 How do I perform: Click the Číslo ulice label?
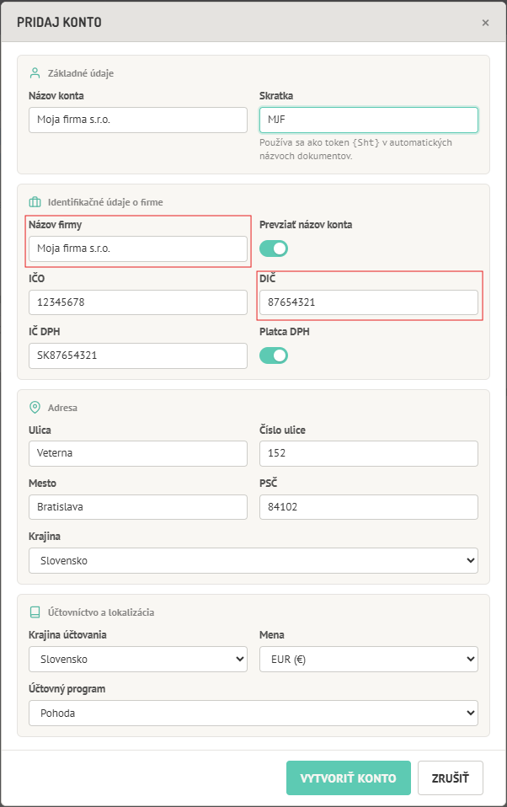(x=283, y=430)
